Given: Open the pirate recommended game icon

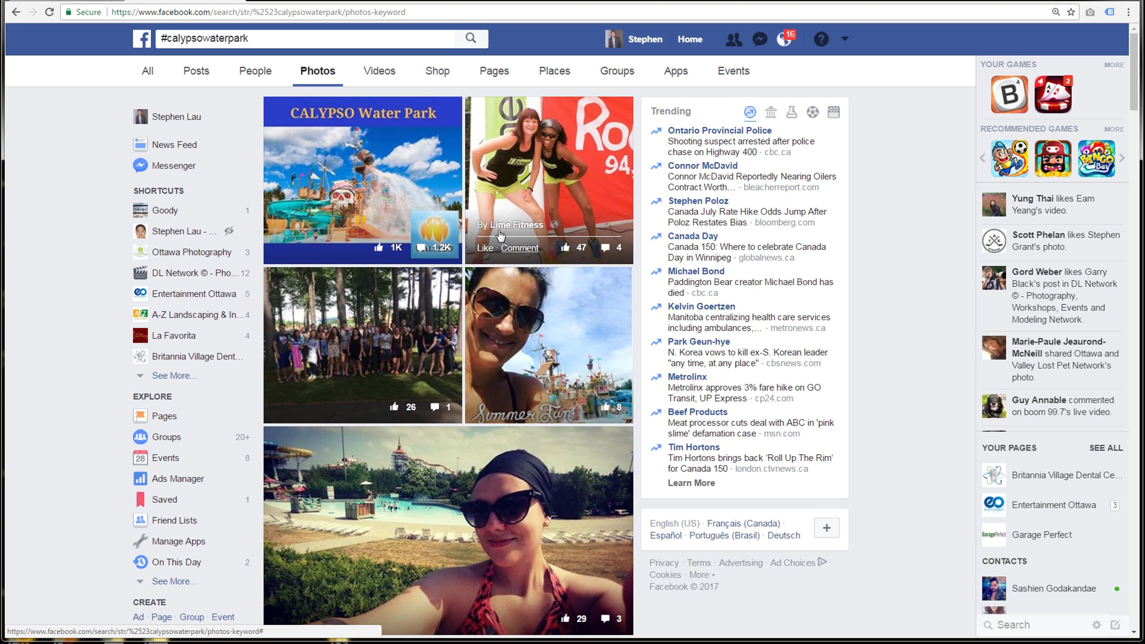Looking at the screenshot, I should click(1053, 159).
